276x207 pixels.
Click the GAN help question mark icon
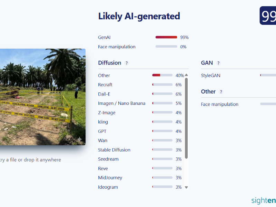[218, 63]
